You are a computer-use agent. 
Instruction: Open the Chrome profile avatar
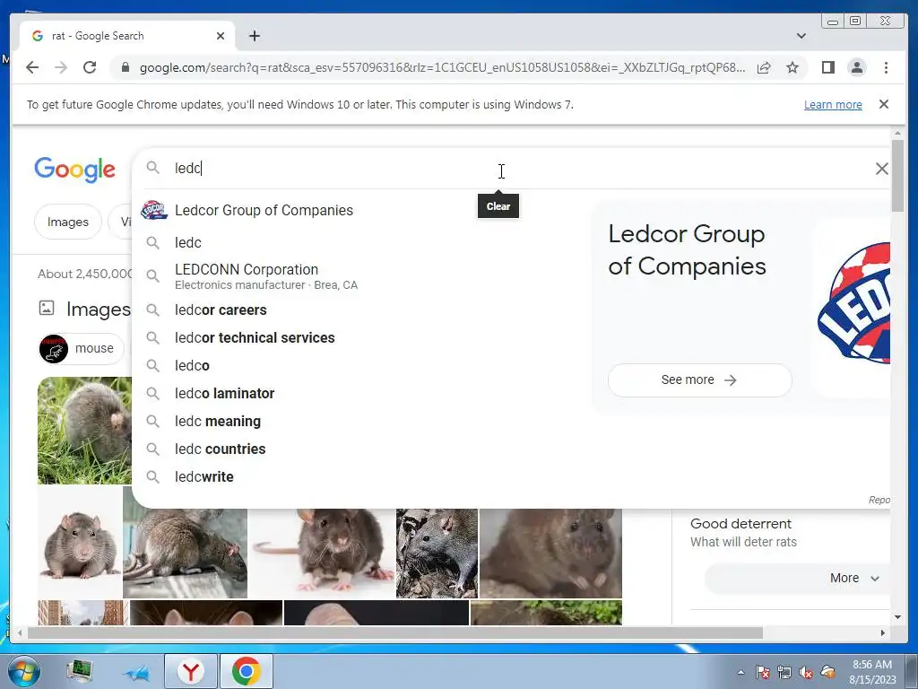pos(856,67)
